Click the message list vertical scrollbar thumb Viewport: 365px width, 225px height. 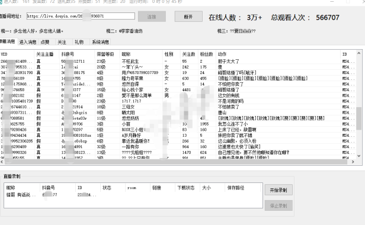tap(358, 118)
